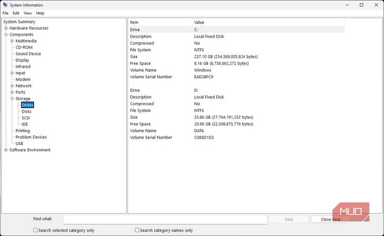
Task: Click the 8.16 GB free space value
Action: tap(222, 63)
